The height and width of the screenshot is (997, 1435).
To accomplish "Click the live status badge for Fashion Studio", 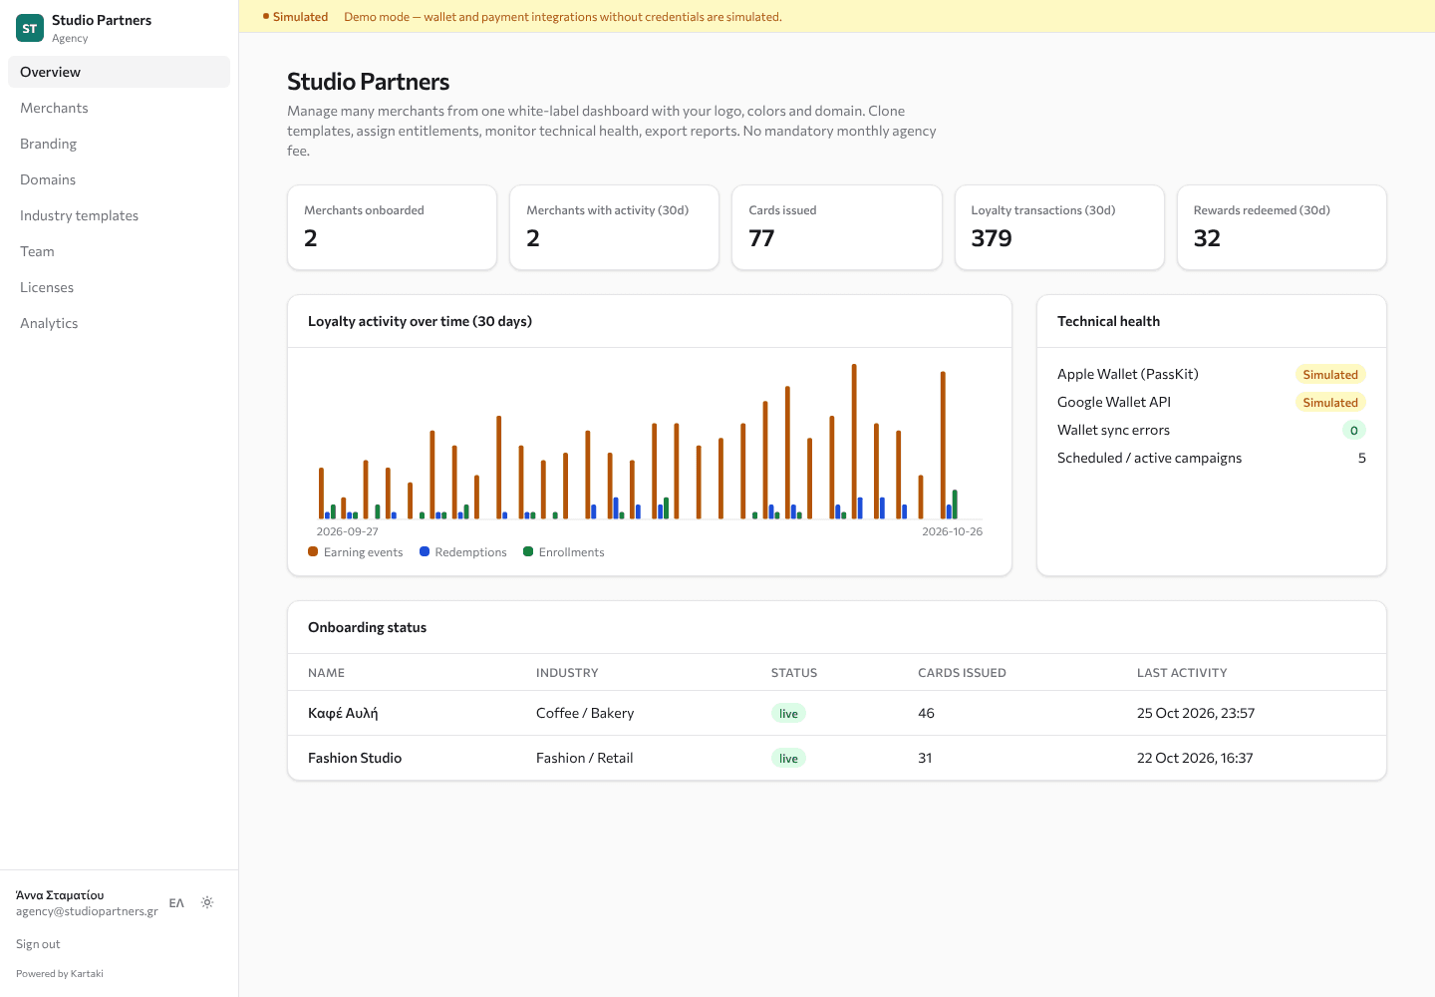I will pyautogui.click(x=788, y=758).
